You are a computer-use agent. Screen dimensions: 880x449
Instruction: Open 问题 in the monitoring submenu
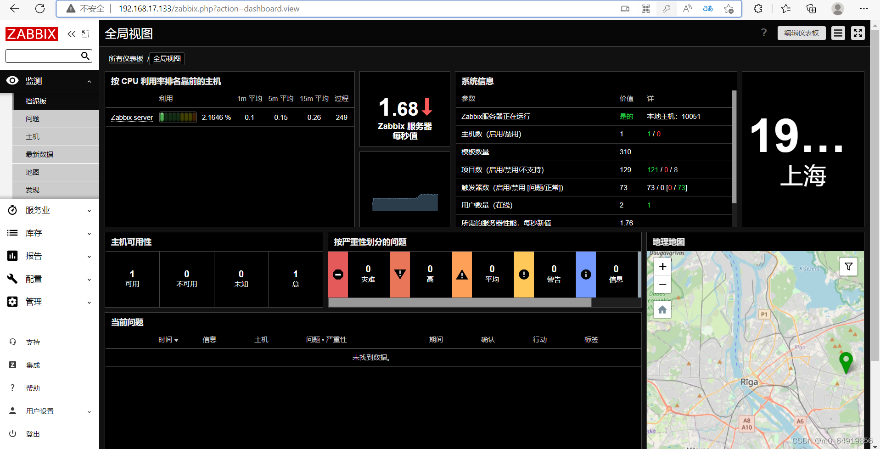[56, 119]
